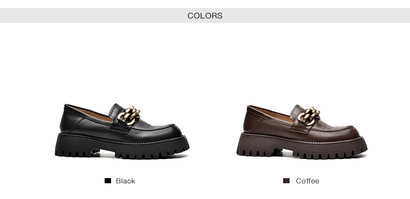Select the black color swatch square

pos(108,181)
